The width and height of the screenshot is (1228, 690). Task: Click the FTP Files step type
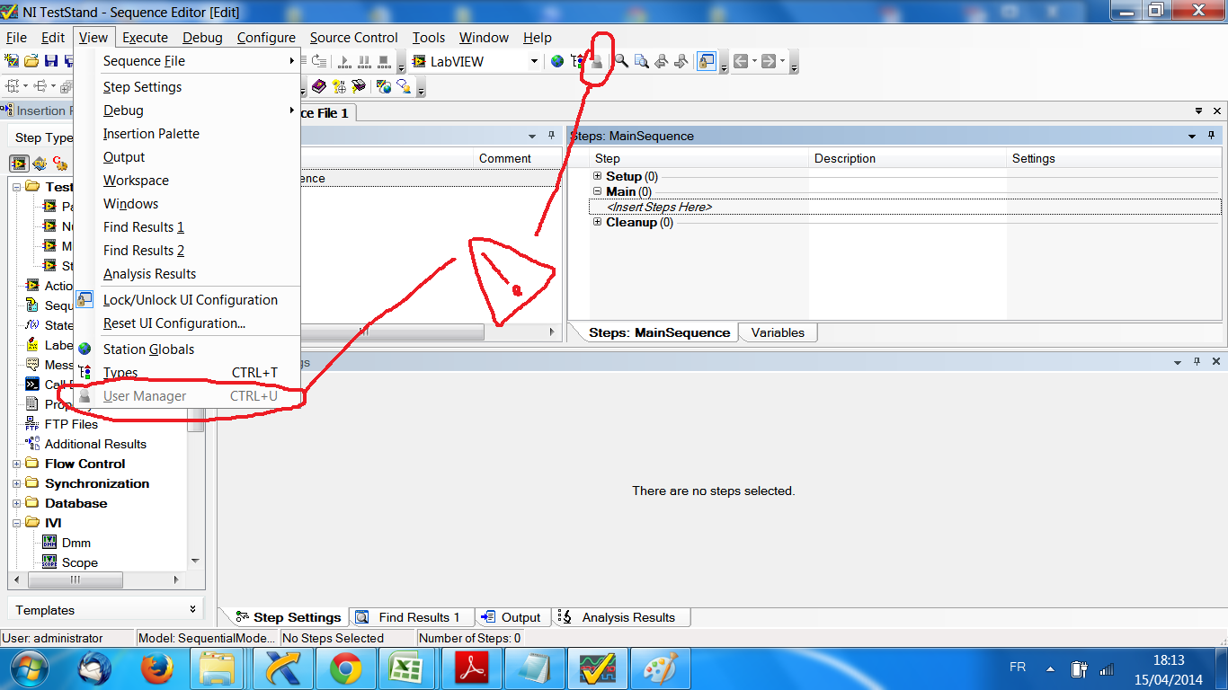tap(71, 424)
